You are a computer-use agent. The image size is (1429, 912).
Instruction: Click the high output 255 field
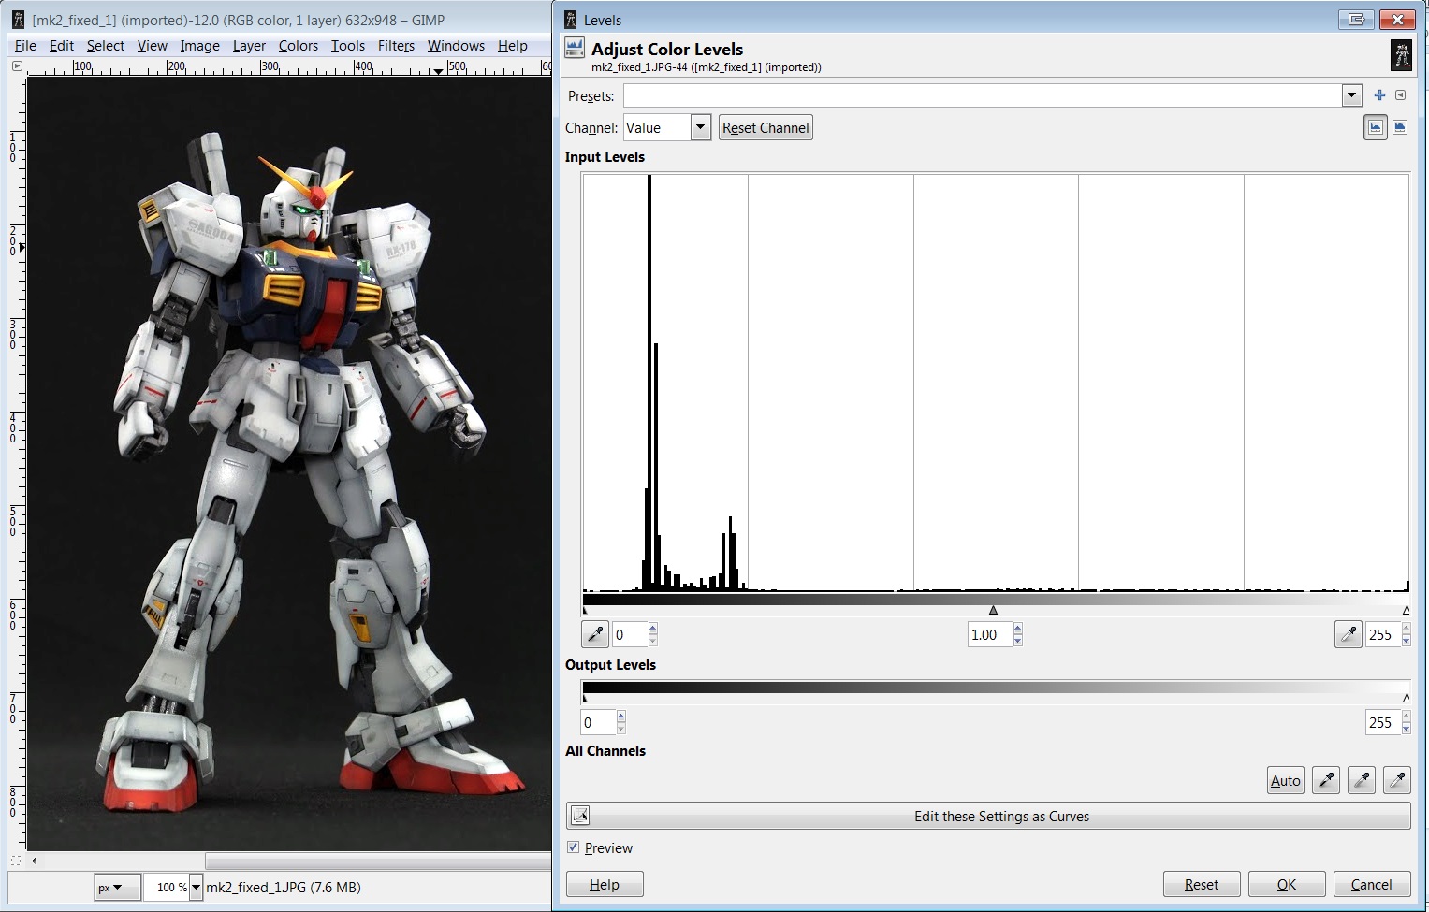click(1382, 722)
